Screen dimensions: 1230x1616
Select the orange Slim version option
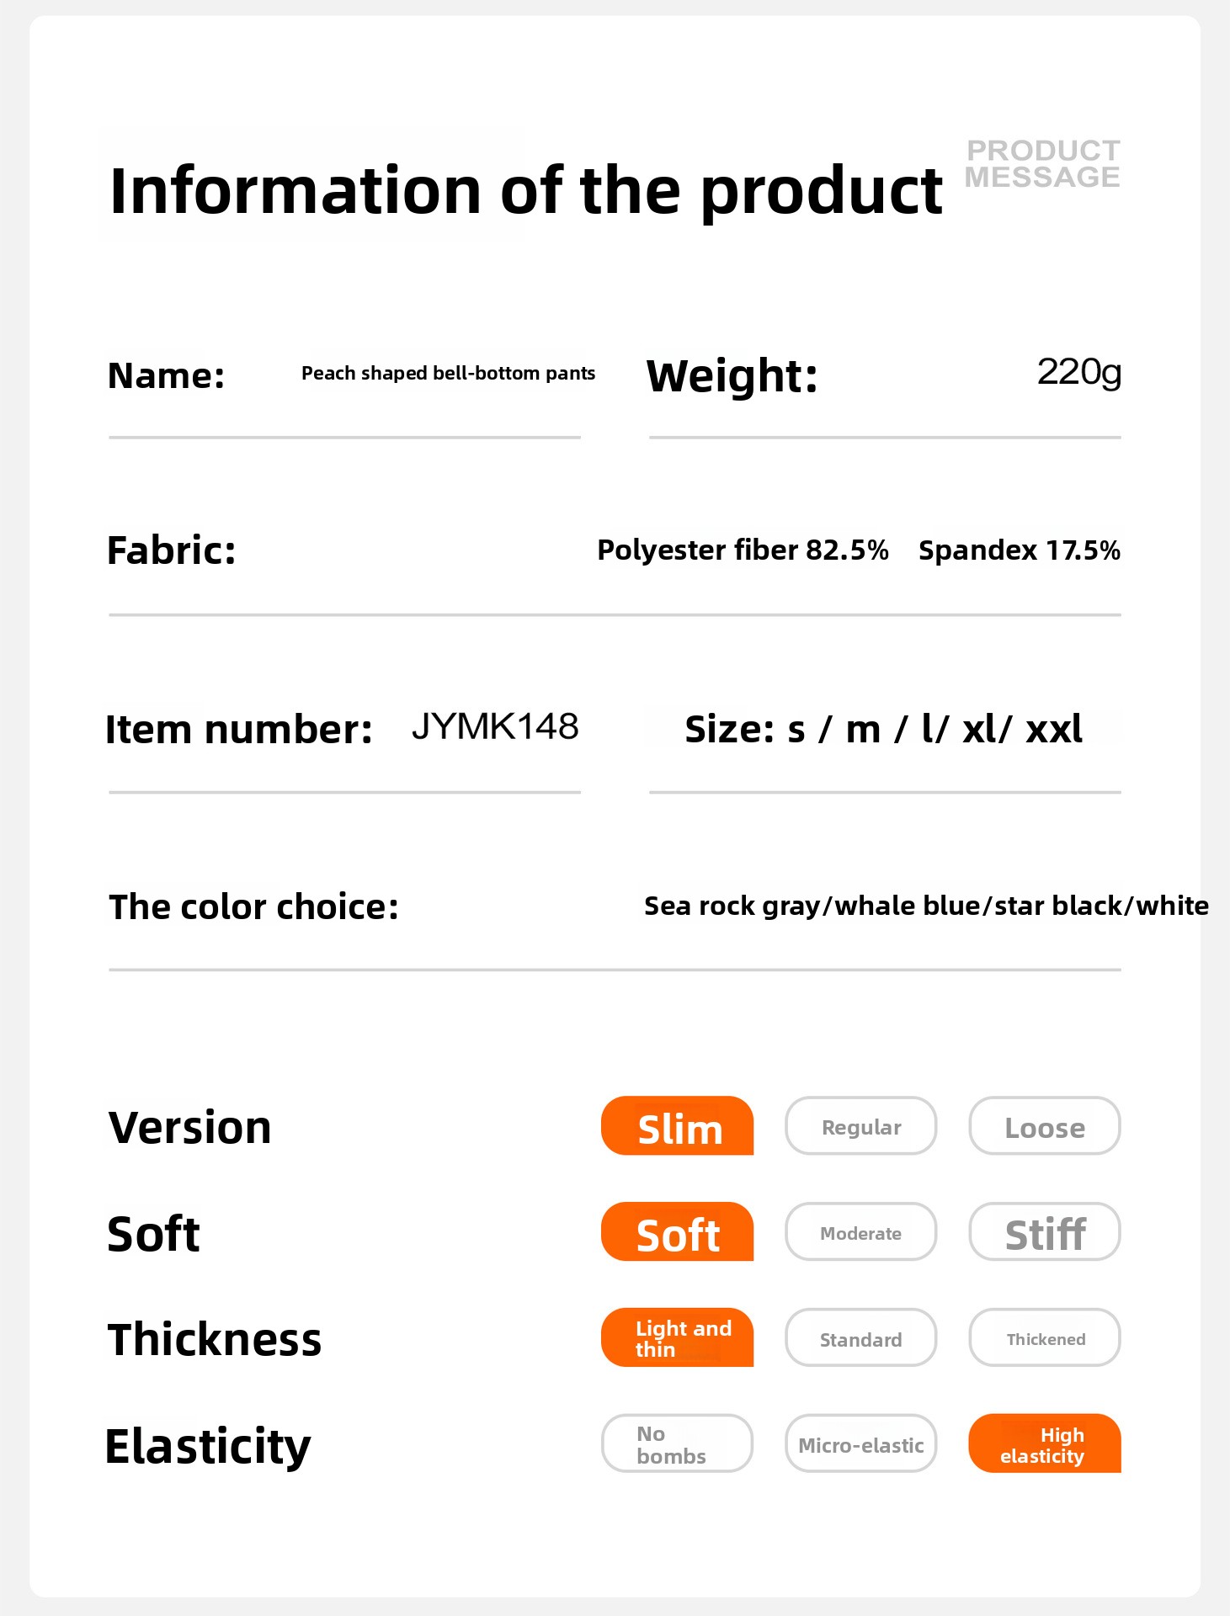677,1126
